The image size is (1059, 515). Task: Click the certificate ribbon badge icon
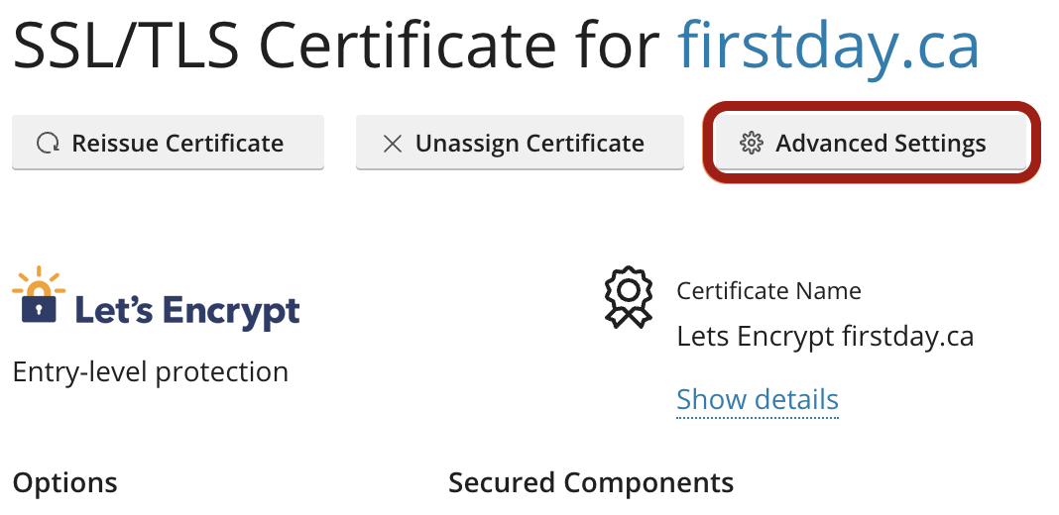tap(628, 297)
